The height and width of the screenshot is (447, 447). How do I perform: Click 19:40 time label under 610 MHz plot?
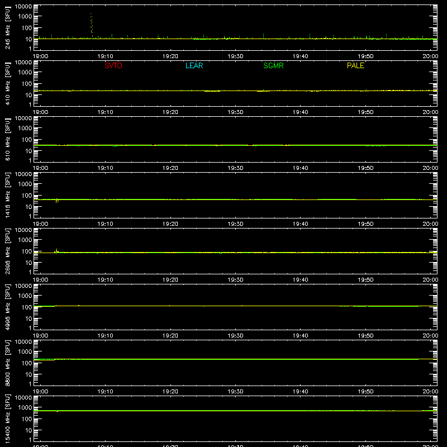[x=301, y=168]
